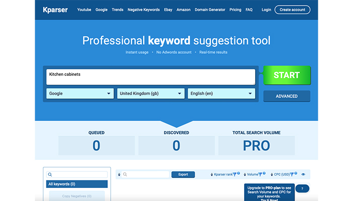This screenshot has height=201, width=353.
Task: Go to the Trends page
Action: tap(117, 10)
